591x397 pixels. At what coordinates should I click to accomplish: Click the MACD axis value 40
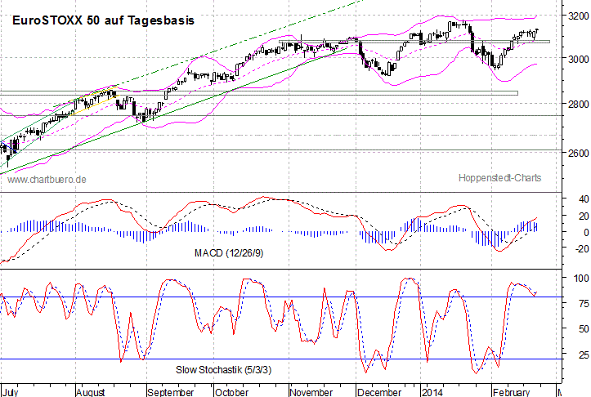tap(584, 198)
